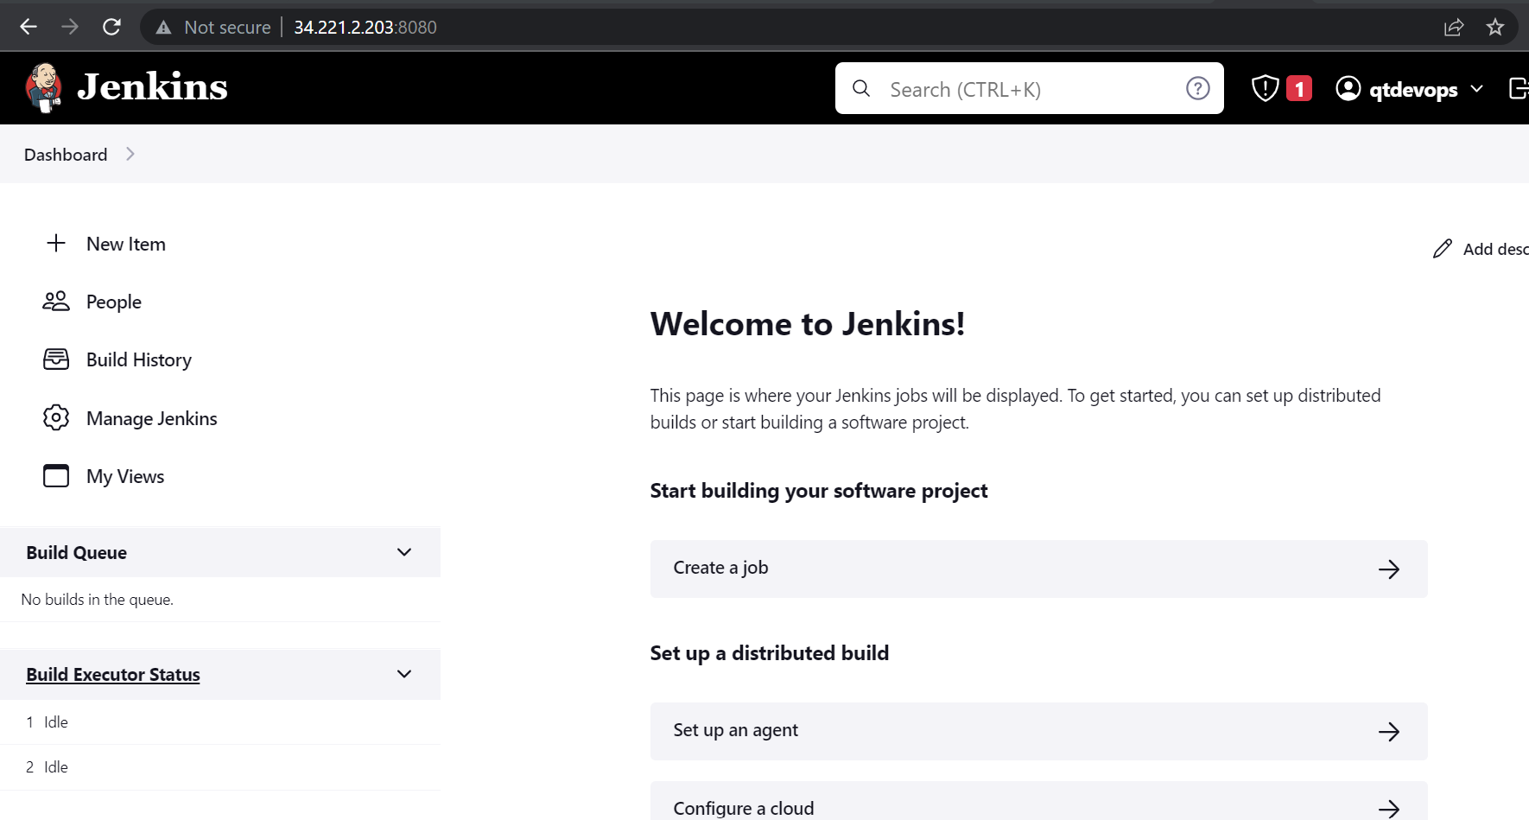This screenshot has height=820, width=1529.
Task: Click the browser share icon
Action: (1454, 27)
